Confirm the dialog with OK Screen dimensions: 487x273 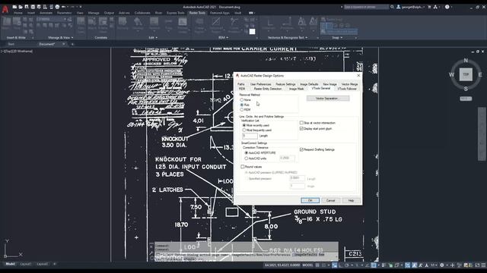(x=310, y=200)
